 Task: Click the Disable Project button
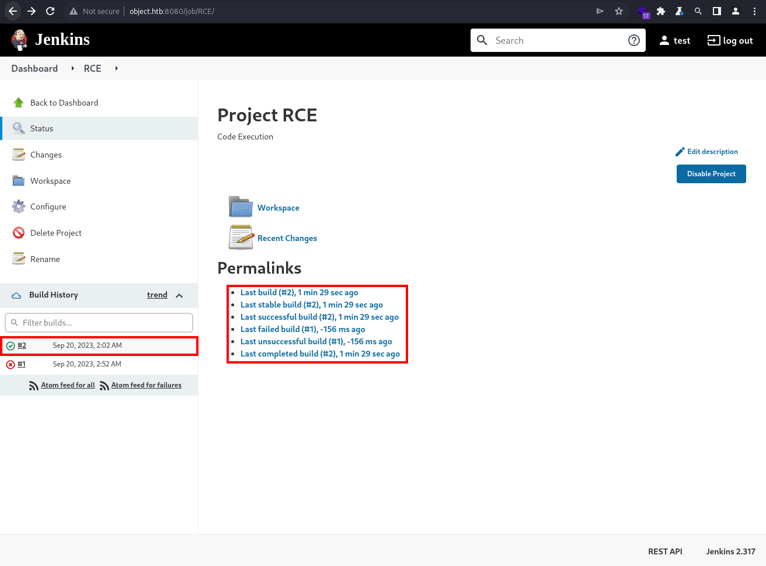click(711, 174)
